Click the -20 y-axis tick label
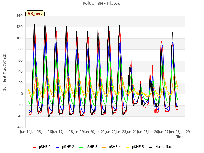This screenshot has height=153, width=204. tap(20, 105)
